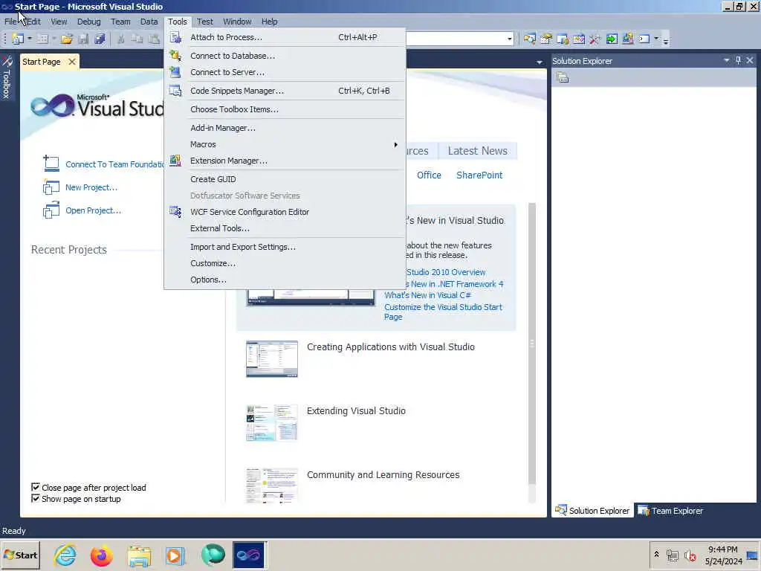
Task: Select Connect to Database menu item
Action: pos(285,56)
